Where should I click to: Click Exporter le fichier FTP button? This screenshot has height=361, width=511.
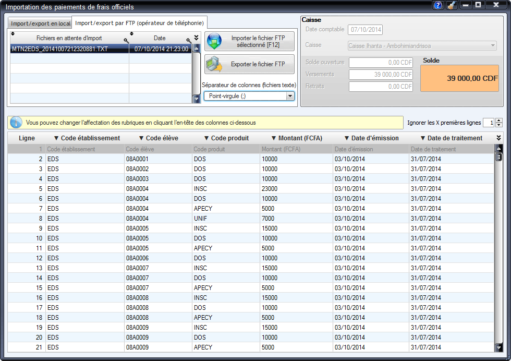pos(249,64)
